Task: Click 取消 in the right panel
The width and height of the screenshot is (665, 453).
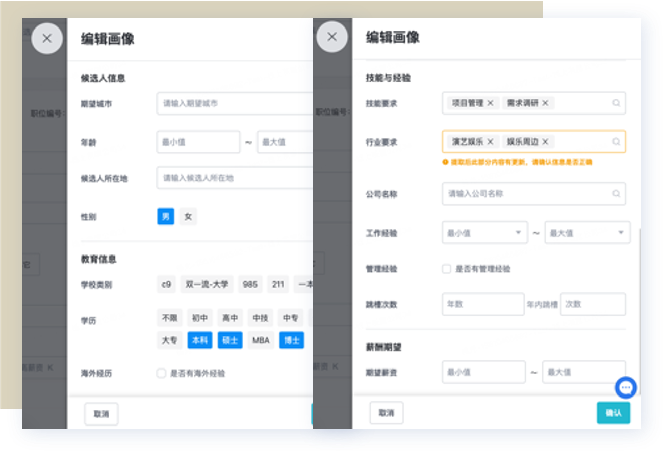Action: [x=387, y=413]
